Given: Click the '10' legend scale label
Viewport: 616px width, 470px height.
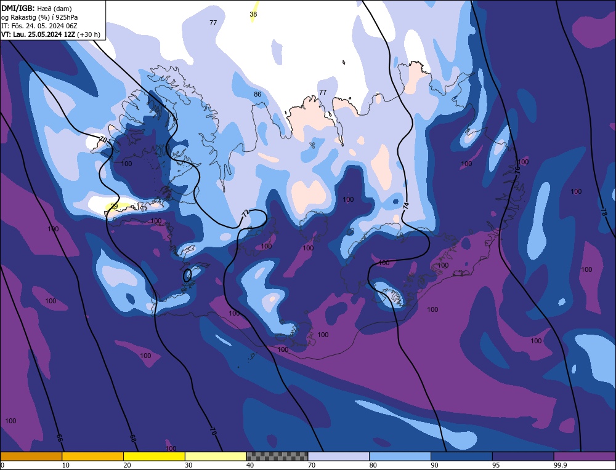Looking at the screenshot, I should pyautogui.click(x=66, y=465).
